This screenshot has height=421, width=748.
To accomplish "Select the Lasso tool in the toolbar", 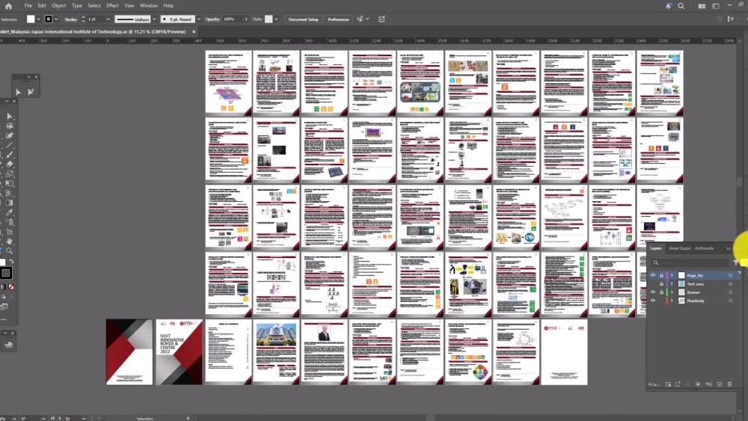I will [x=9, y=126].
